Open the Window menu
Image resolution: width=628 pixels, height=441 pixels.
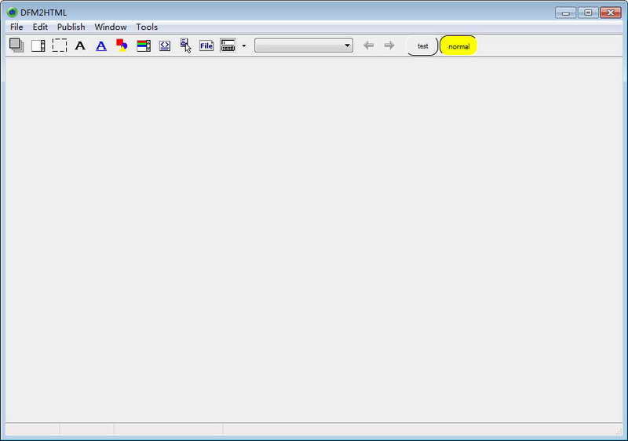tap(111, 27)
